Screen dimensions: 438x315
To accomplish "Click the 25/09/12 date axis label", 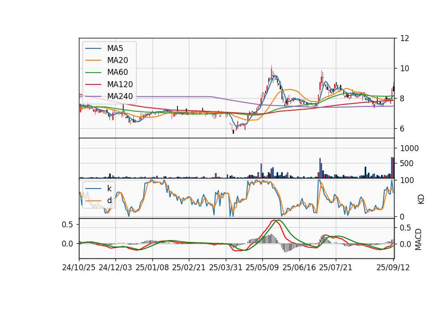I will (393, 268).
